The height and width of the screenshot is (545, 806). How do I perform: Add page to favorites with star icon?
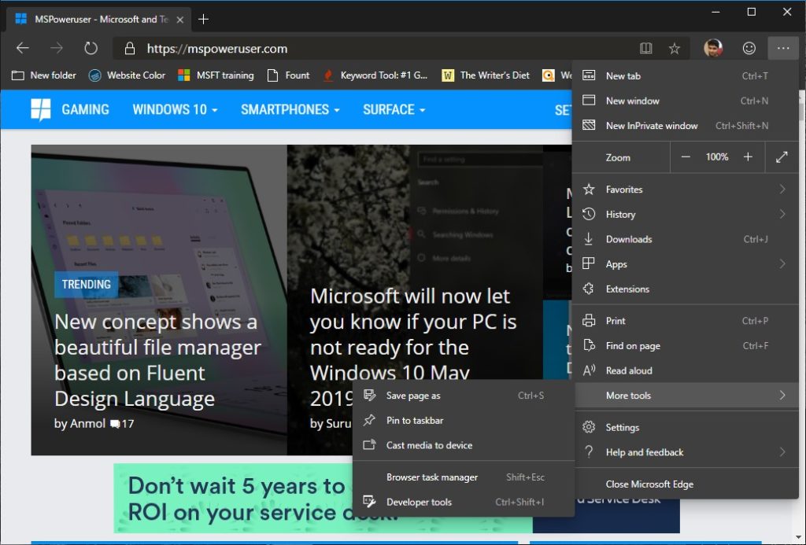tap(675, 48)
